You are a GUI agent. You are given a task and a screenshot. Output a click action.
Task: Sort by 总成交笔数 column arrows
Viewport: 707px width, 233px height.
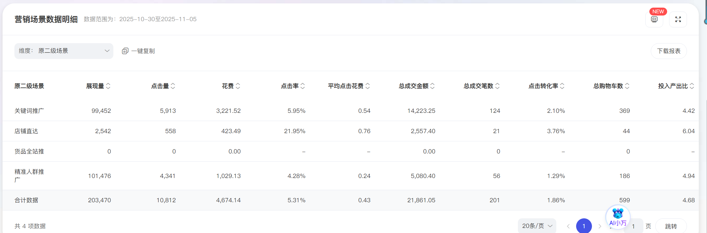498,86
